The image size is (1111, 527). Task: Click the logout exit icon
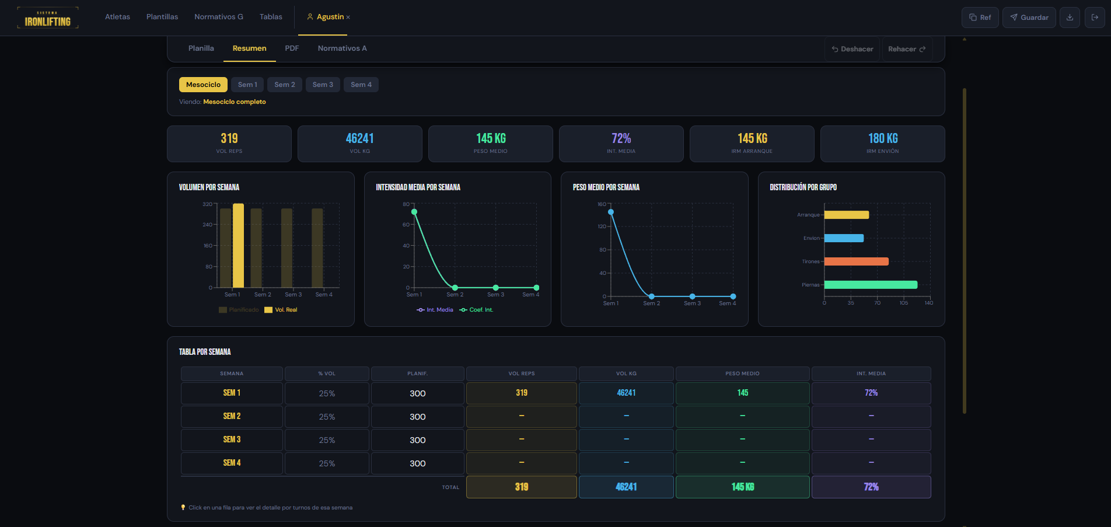pos(1095,18)
